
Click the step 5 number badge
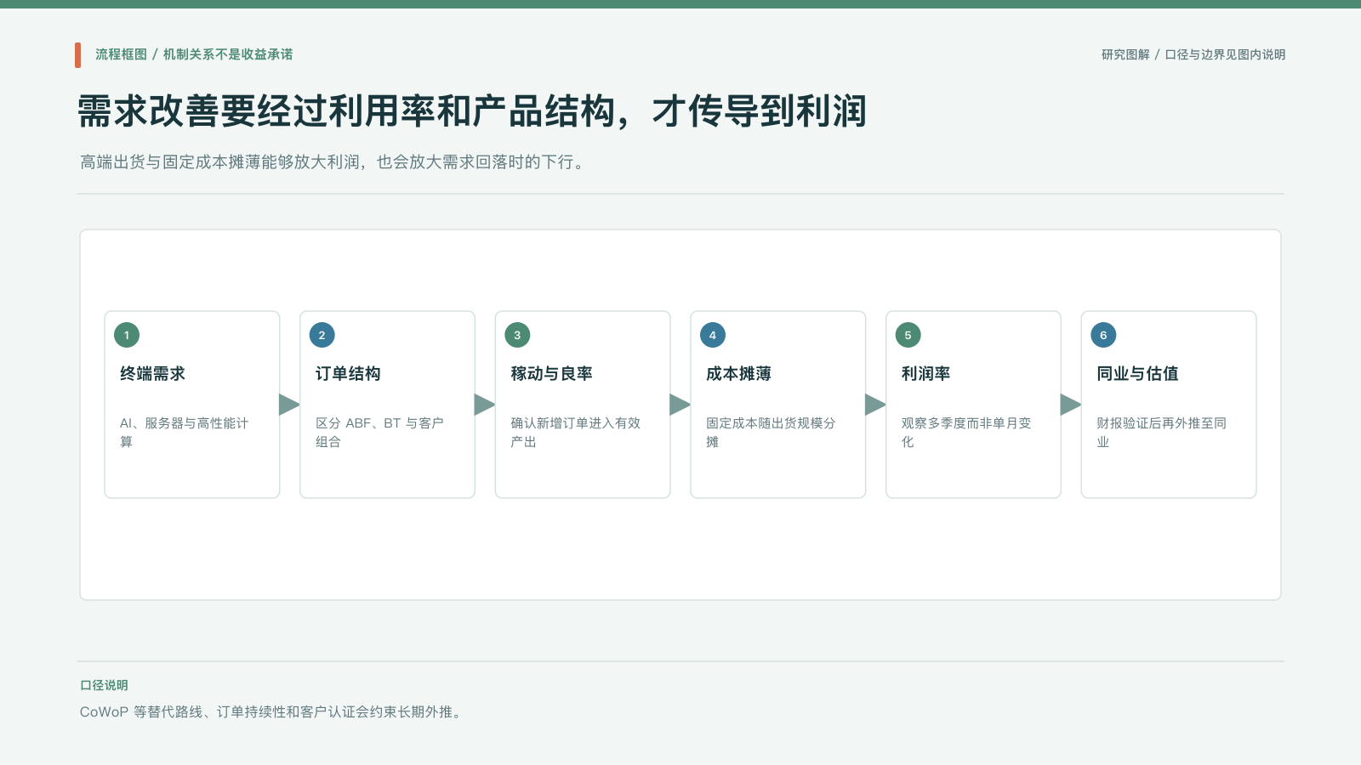(x=908, y=335)
